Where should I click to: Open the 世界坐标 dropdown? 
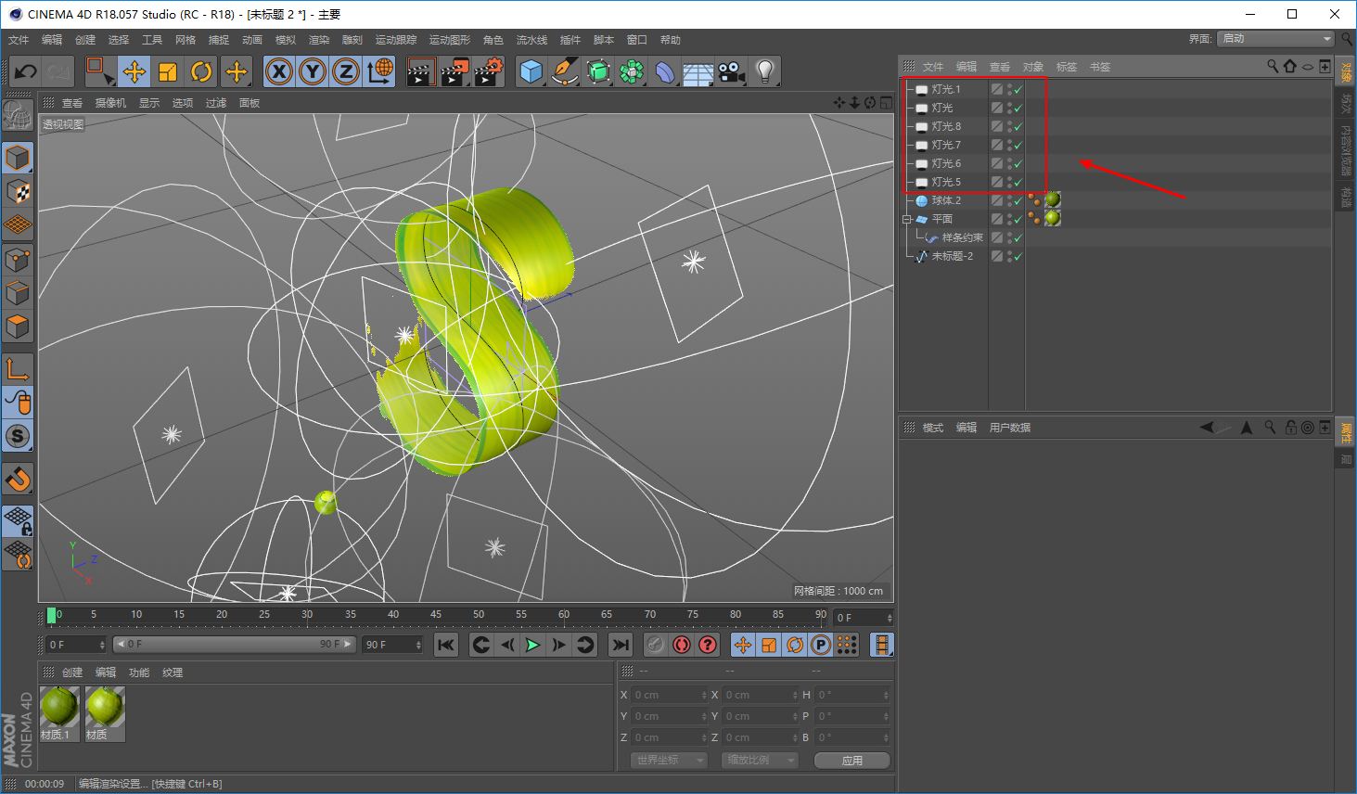click(x=670, y=761)
